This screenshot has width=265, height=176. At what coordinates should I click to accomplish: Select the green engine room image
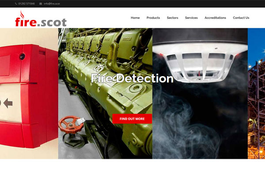tap(105, 93)
